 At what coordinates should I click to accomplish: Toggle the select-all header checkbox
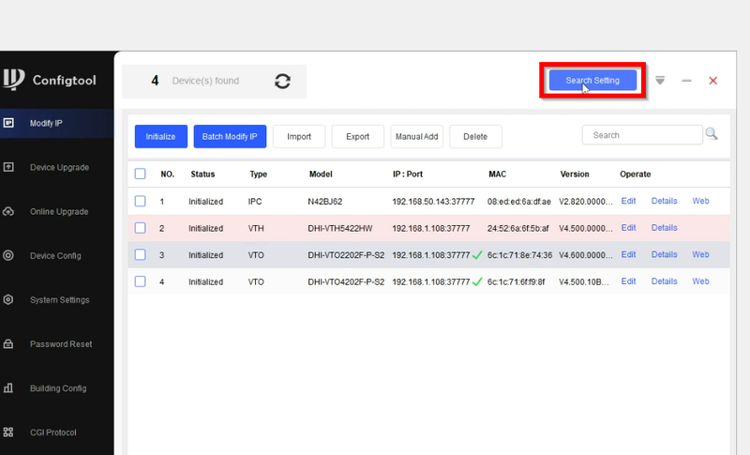point(141,174)
